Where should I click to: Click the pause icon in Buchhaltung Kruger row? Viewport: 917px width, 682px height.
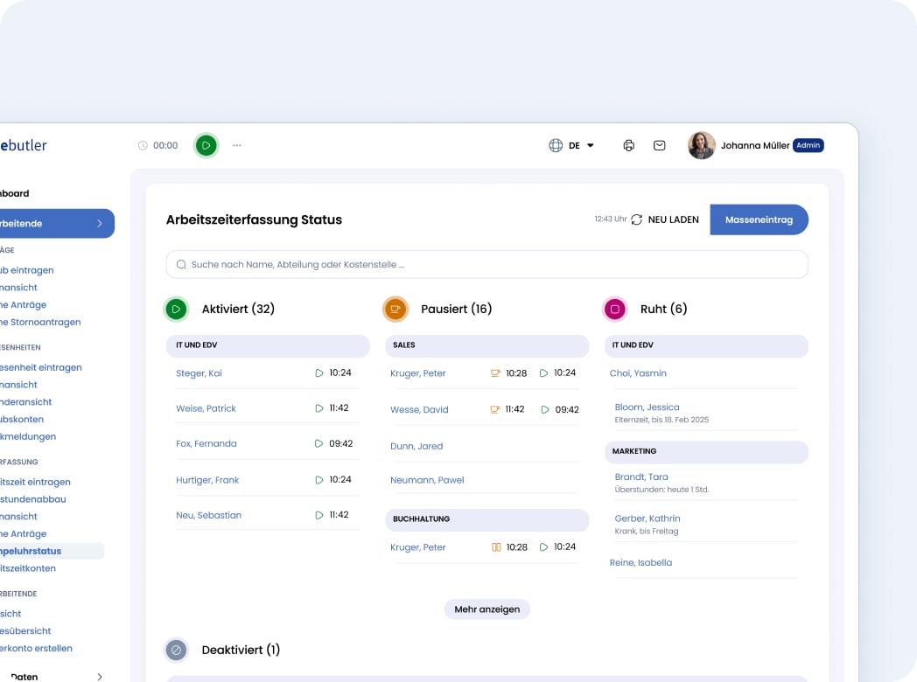point(496,547)
